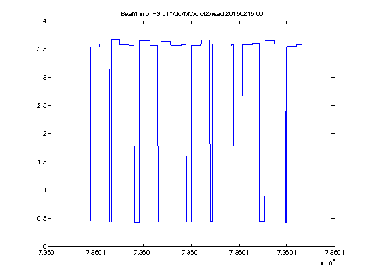Viewport: 370px width, 277px height.
Task: Click the y-axis label 4
Action: pos(44,21)
